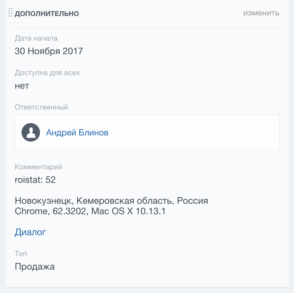Select the Продажа type value

35,267
